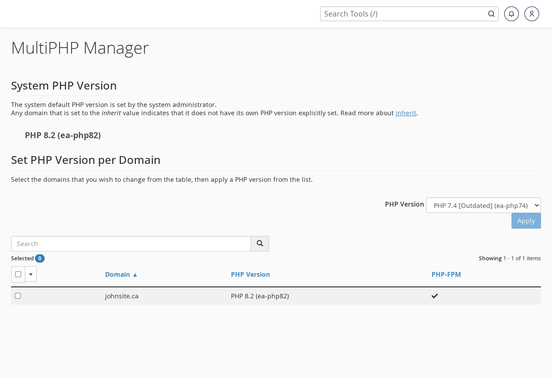Click the Showing 1 - 1 of 1 items text
This screenshot has height=378, width=552.
click(x=510, y=258)
